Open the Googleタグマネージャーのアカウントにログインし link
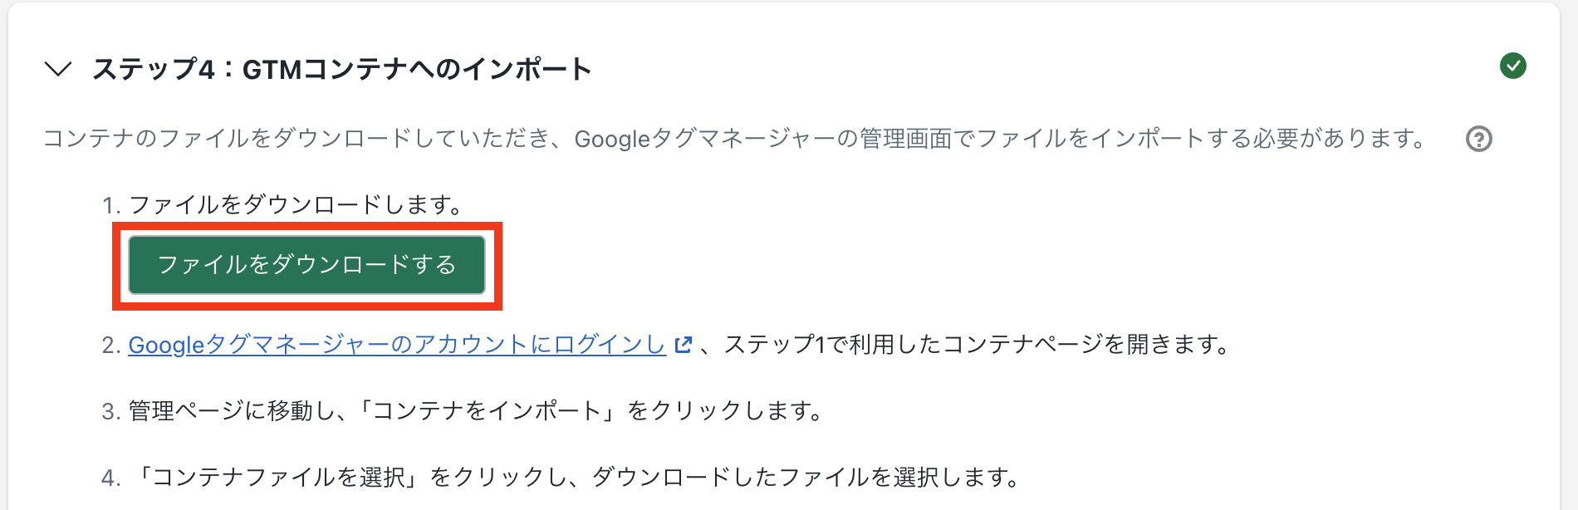Viewport: 1578px width, 510px height. [x=397, y=345]
